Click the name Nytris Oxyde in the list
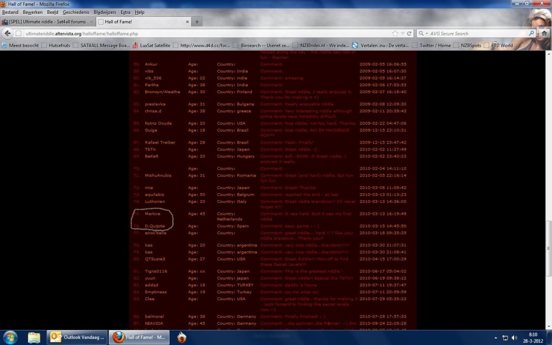The height and width of the screenshot is (345, 552). [x=158, y=123]
